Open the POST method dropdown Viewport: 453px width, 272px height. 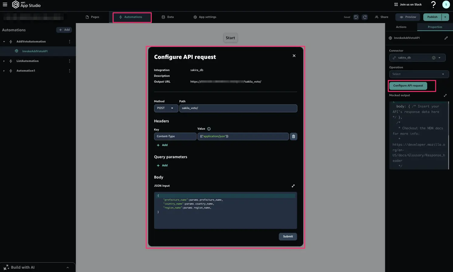[x=166, y=108]
